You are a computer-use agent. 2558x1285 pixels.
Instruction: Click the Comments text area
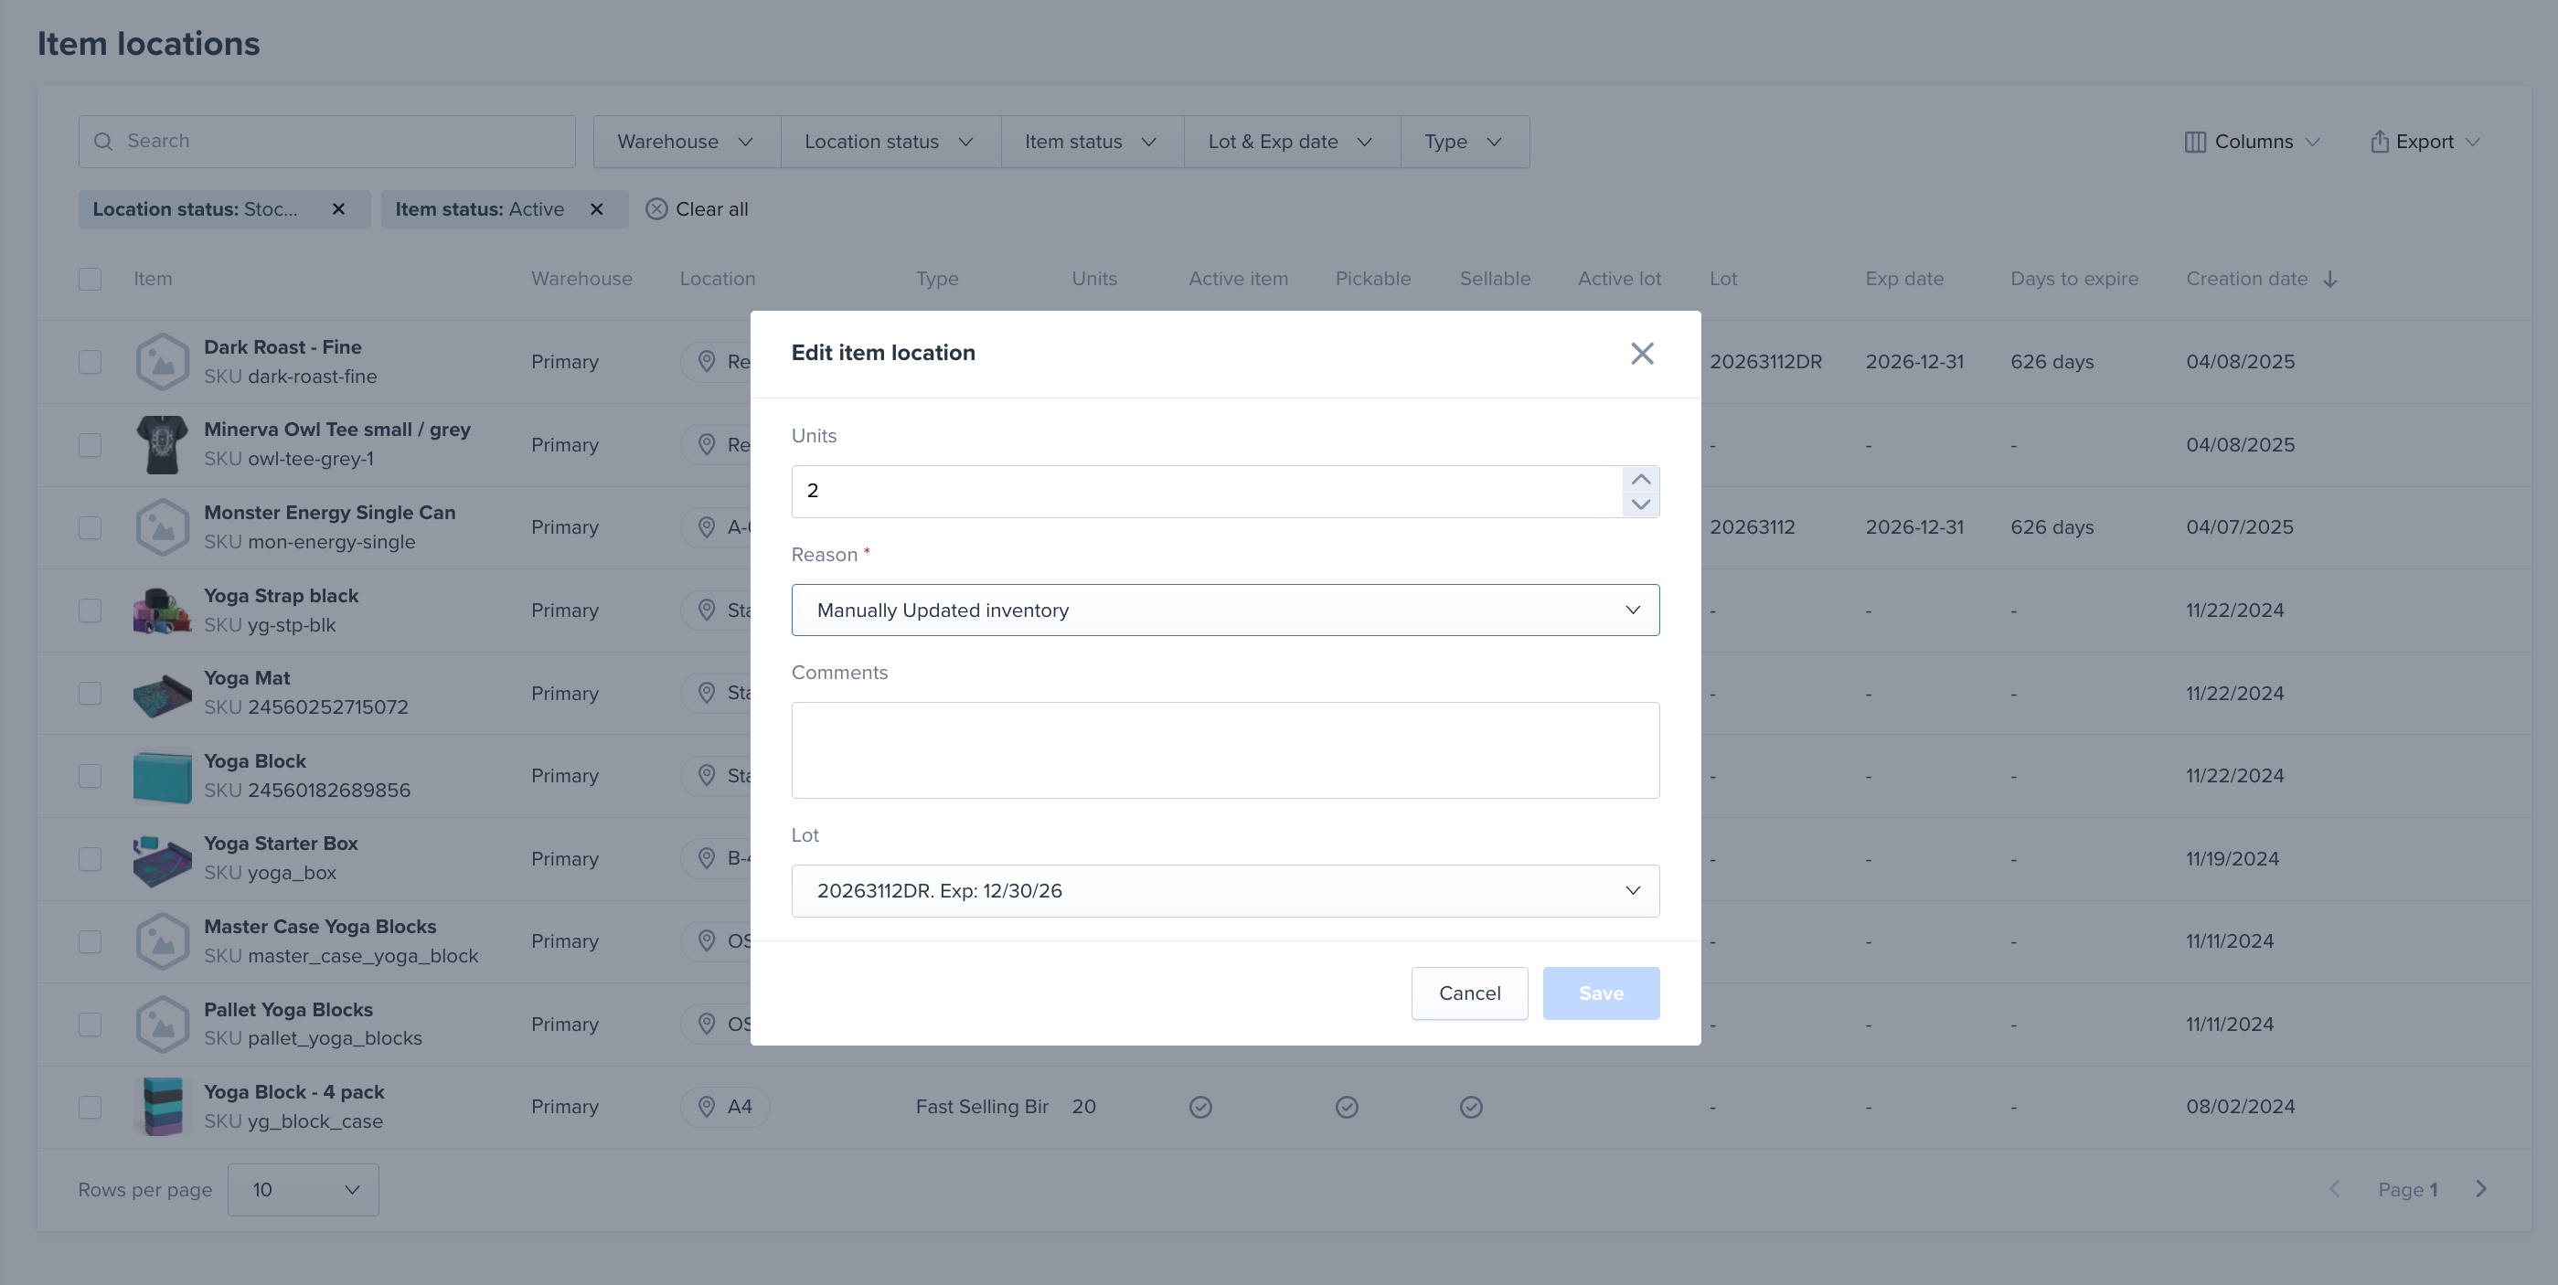point(1224,749)
